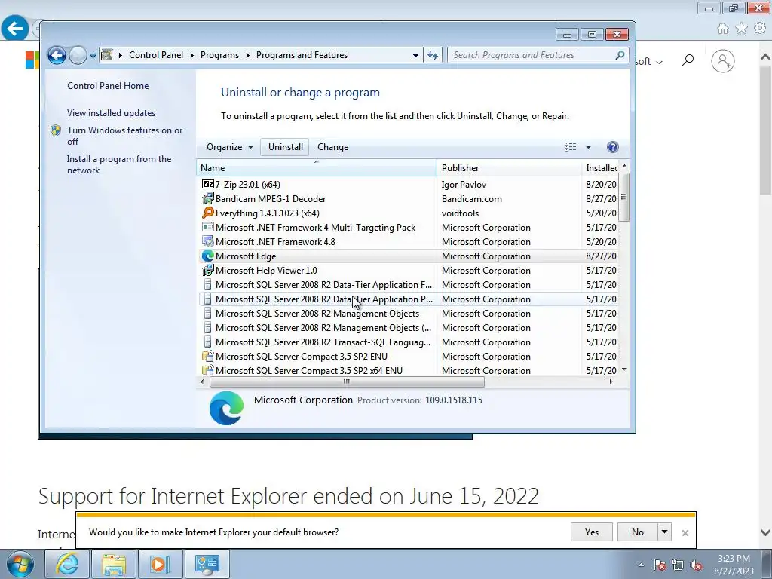Open the address bar history dropdown

pyautogui.click(x=415, y=56)
